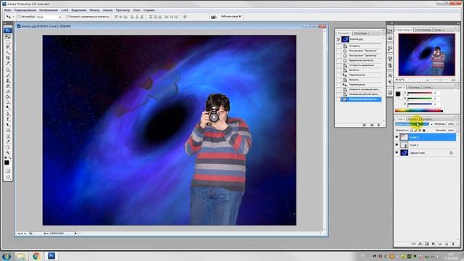The image size is (464, 261).
Task: Open the Рабочая среда workspace dropdown
Action: point(231,17)
